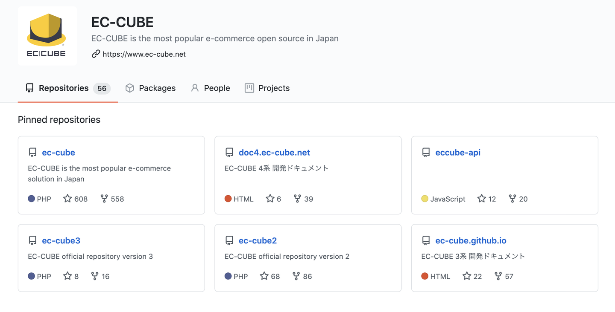Click the EC-CUBE organization logo avatar

click(x=47, y=36)
